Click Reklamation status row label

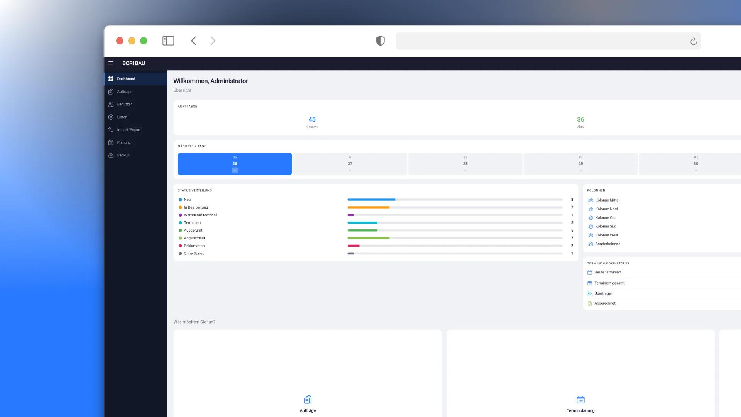tap(194, 246)
